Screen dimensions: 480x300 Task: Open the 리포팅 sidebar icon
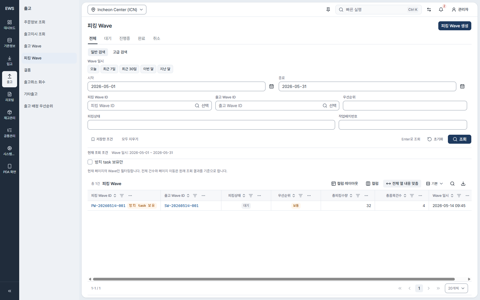pyautogui.click(x=10, y=97)
